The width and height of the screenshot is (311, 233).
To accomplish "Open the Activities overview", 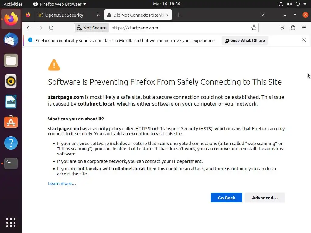I will pos(13,4).
